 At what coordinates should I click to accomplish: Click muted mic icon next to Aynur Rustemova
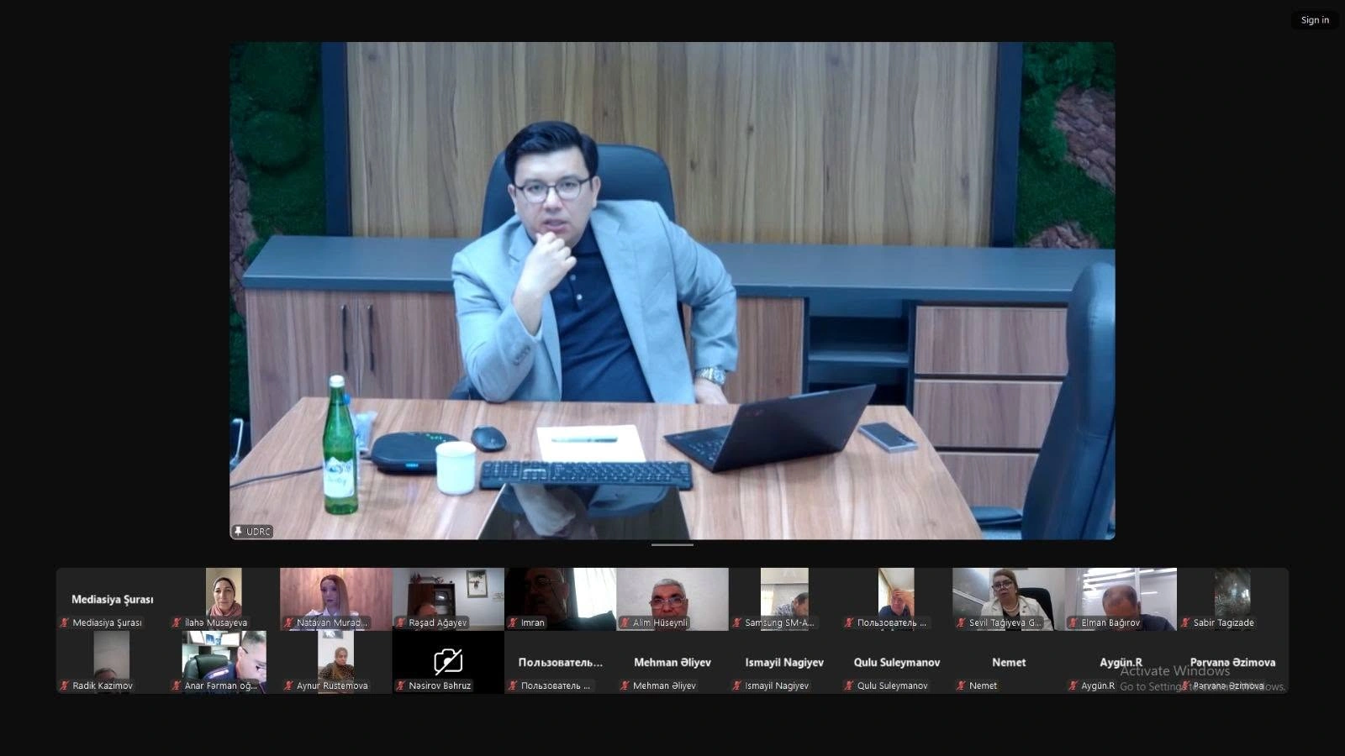[288, 685]
